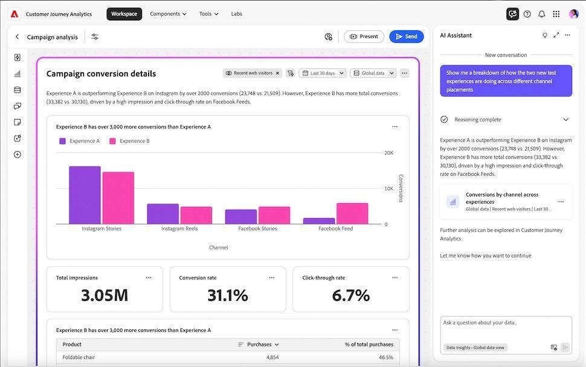Screen dimensions: 586x367
Task: Open the datasets panel icon in left sidebar
Action: click(x=18, y=89)
